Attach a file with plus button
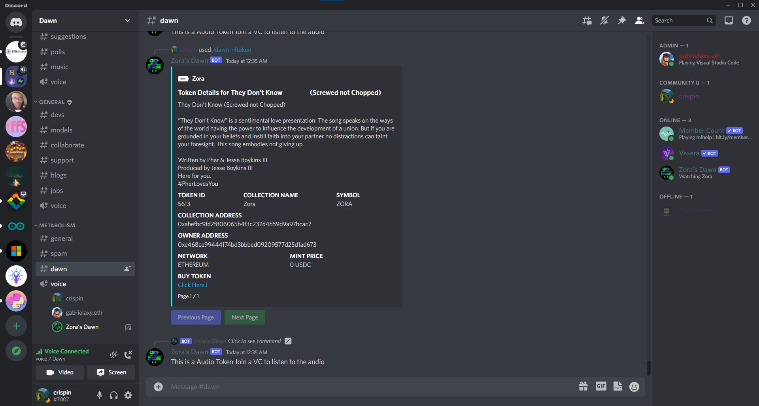This screenshot has height=406, width=759. click(158, 387)
